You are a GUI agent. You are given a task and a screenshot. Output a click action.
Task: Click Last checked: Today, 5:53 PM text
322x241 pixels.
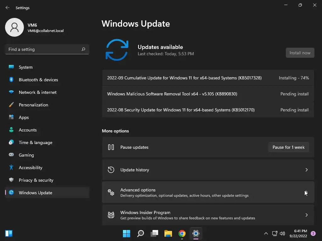(166, 54)
